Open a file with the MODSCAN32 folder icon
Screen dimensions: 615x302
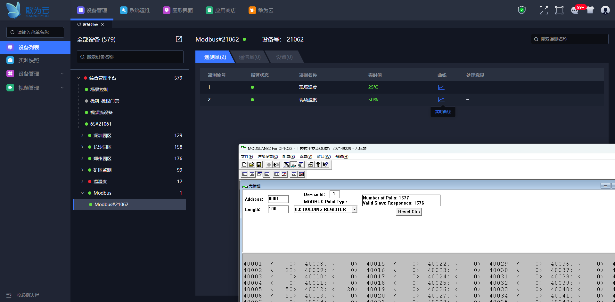(x=251, y=165)
